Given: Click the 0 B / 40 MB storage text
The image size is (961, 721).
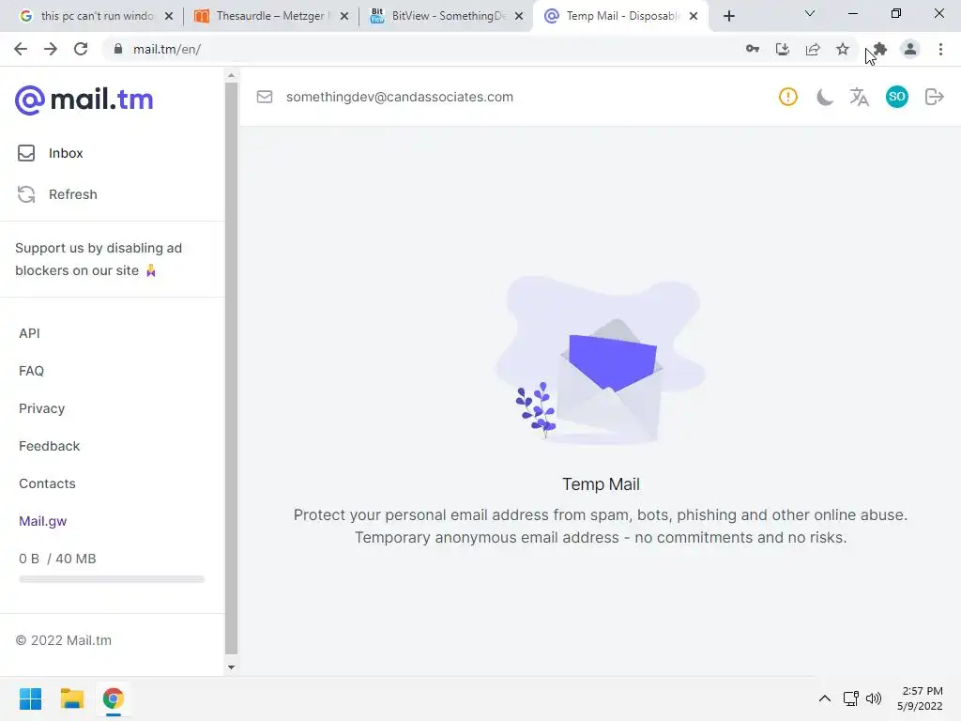Looking at the screenshot, I should click(x=57, y=559).
